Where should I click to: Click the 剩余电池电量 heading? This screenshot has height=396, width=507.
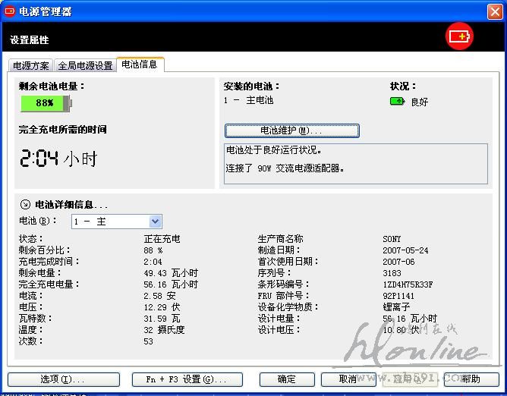[x=52, y=86]
